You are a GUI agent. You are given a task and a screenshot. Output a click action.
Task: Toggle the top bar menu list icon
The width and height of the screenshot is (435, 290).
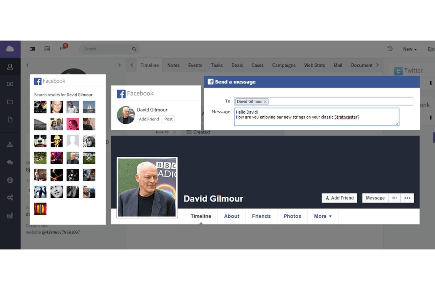tap(33, 49)
